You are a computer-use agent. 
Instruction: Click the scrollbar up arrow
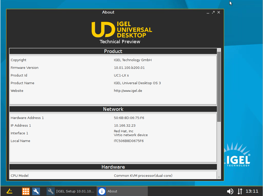point(219,50)
